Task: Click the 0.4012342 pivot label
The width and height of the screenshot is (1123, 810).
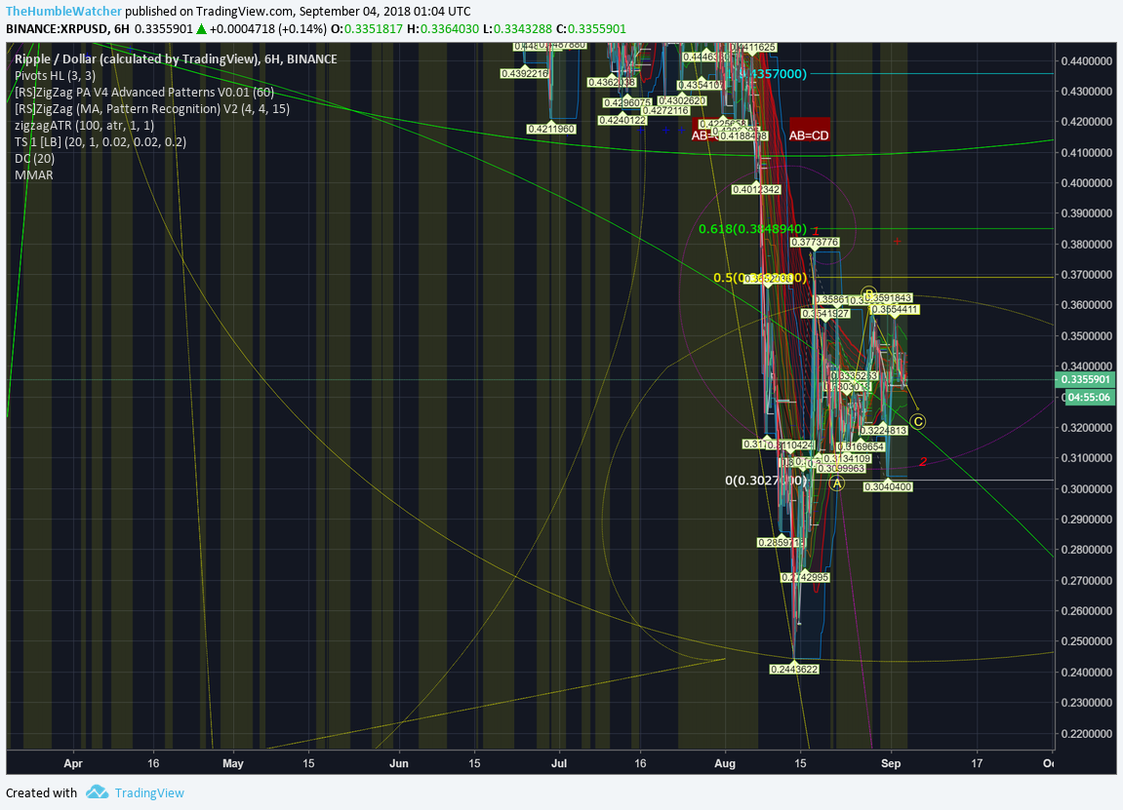Action: pos(755,189)
